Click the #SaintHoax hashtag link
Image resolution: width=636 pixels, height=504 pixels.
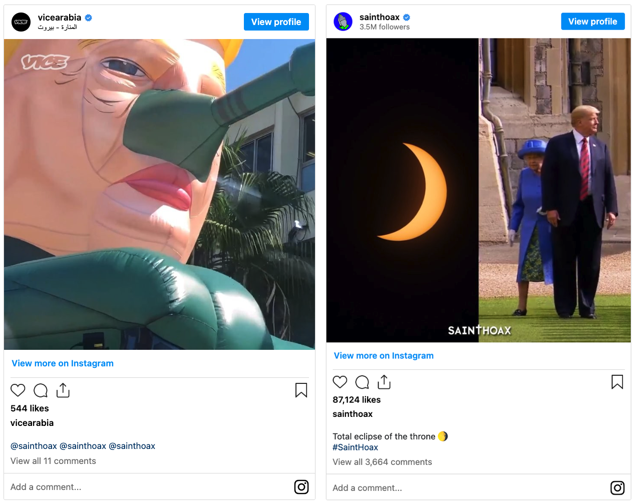click(355, 447)
